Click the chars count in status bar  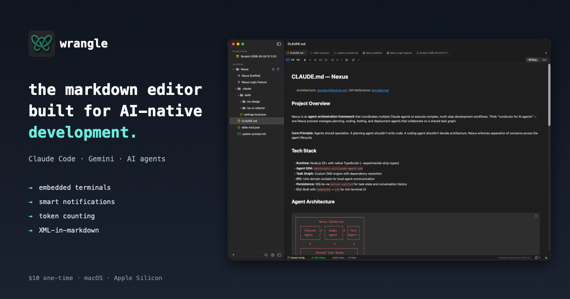tap(338, 258)
